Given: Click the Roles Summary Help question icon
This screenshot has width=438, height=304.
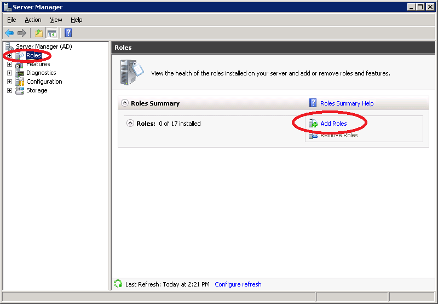Looking at the screenshot, I should [x=313, y=103].
